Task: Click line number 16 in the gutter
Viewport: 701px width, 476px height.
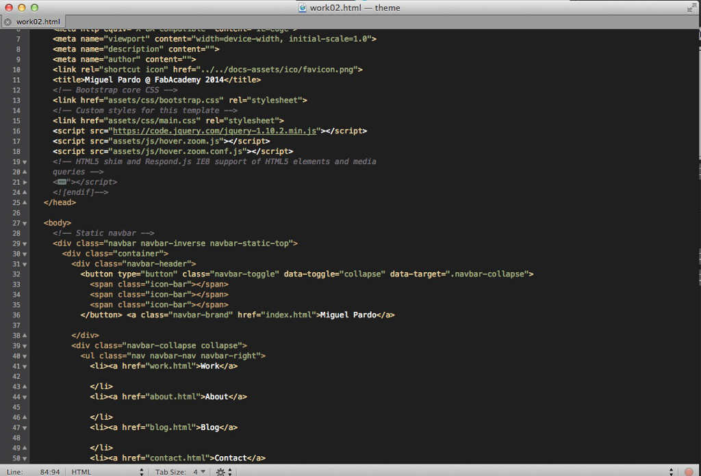Action: (x=16, y=131)
